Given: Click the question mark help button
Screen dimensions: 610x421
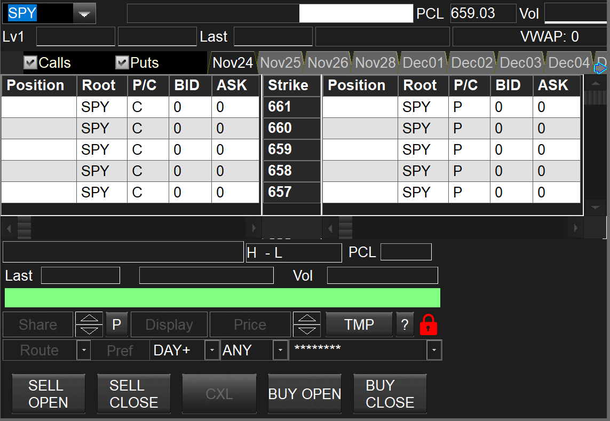Looking at the screenshot, I should (x=405, y=324).
